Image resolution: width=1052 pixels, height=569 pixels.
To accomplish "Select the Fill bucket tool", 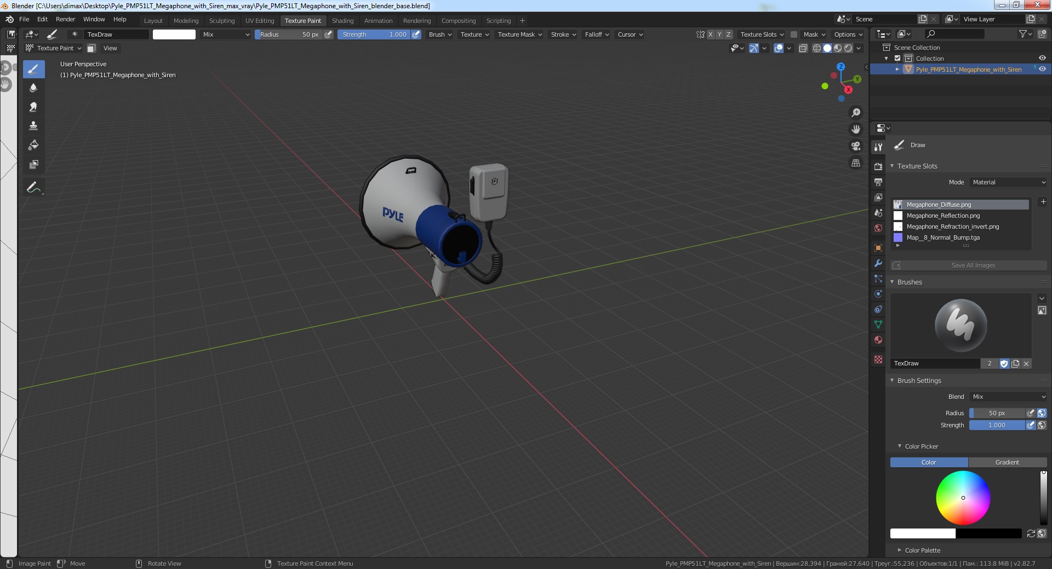I will point(33,145).
